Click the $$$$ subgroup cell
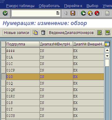Screen dimensions: 112x120 tap(23, 51)
